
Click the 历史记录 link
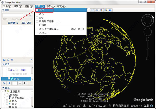pyautogui.click(x=26, y=23)
